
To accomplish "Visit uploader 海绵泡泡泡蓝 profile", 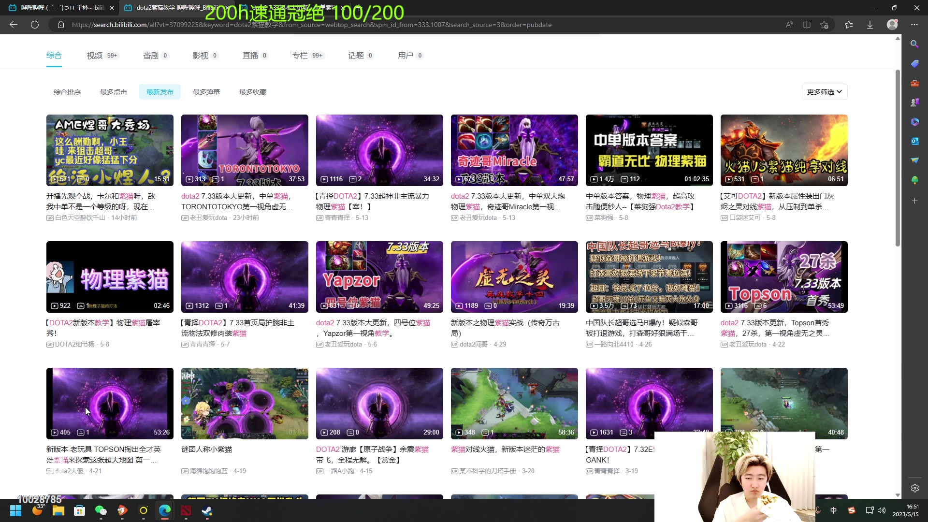I will pyautogui.click(x=209, y=471).
